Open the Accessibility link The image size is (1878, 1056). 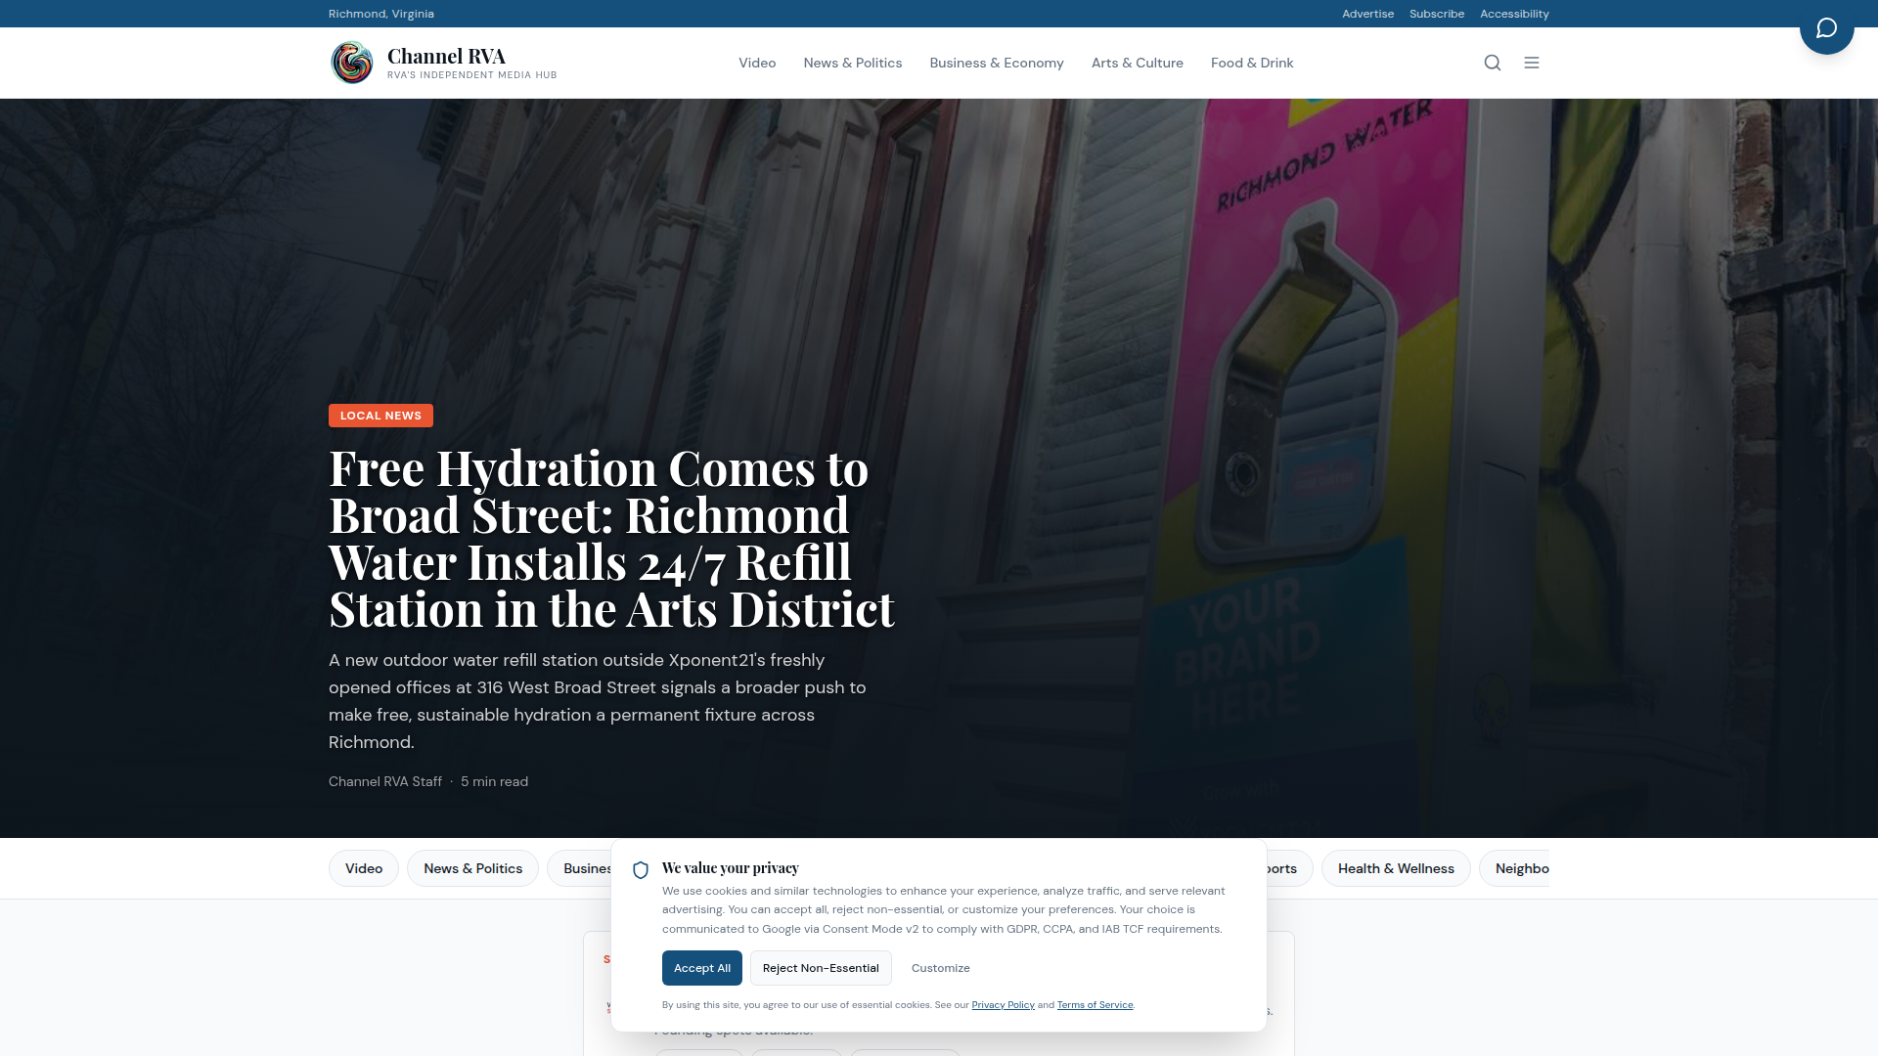pos(1514,14)
